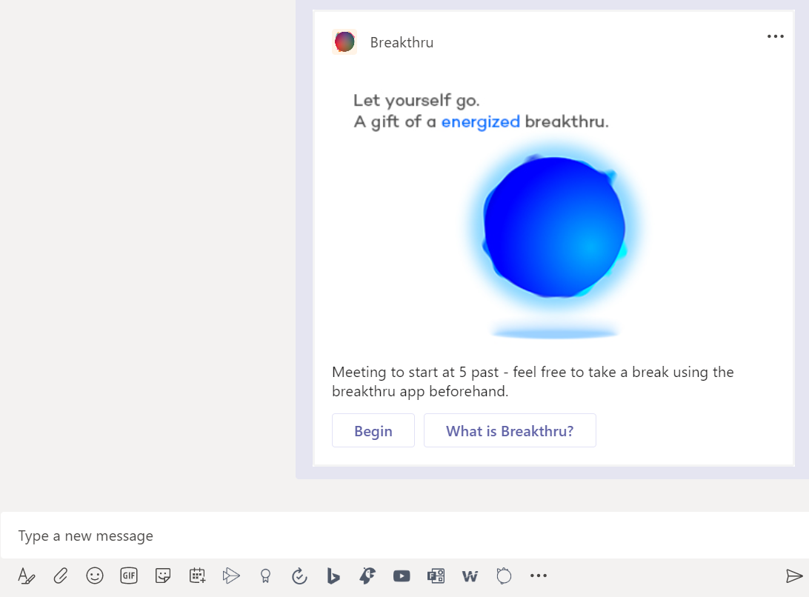
Task: Click the text "Meeting to start at 5 past"
Action: pyautogui.click(x=416, y=372)
